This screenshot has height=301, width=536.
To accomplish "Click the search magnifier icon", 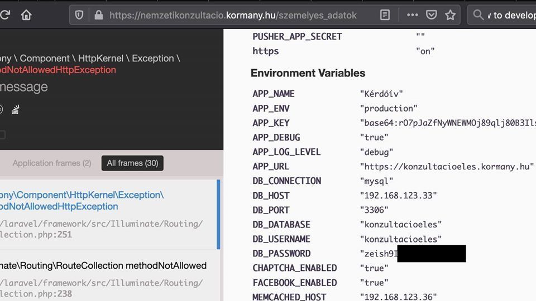I will pos(478,15).
